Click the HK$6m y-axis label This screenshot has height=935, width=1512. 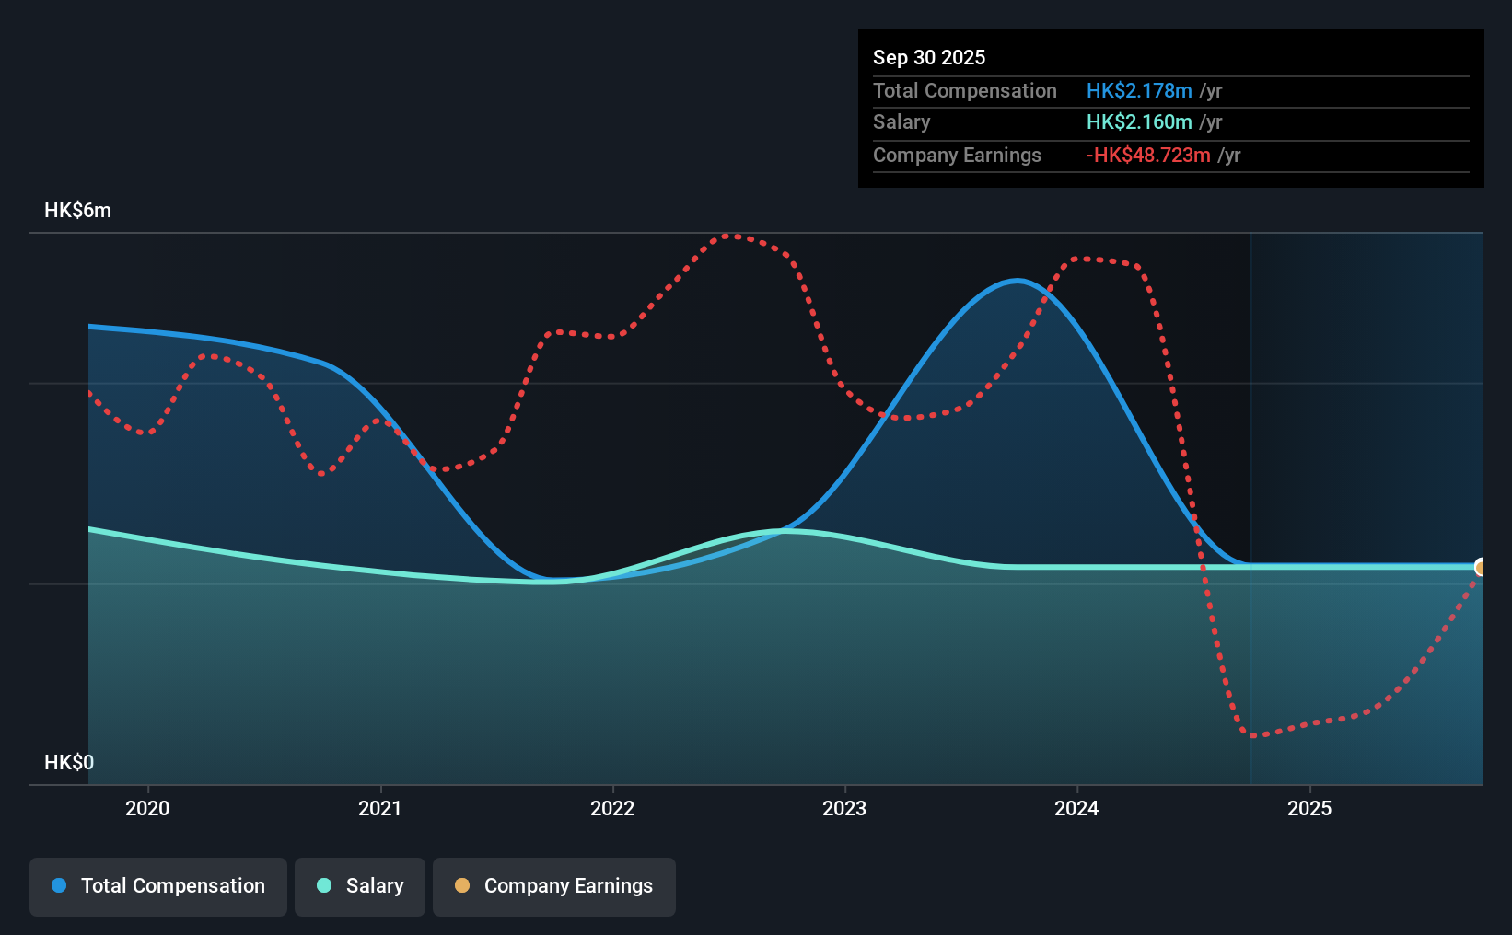(78, 211)
